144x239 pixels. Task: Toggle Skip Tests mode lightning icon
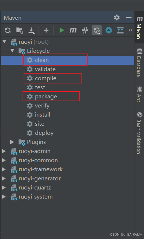click(x=109, y=30)
